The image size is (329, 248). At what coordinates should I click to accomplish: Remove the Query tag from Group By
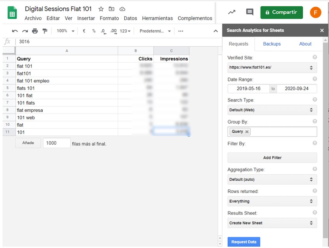click(247, 132)
